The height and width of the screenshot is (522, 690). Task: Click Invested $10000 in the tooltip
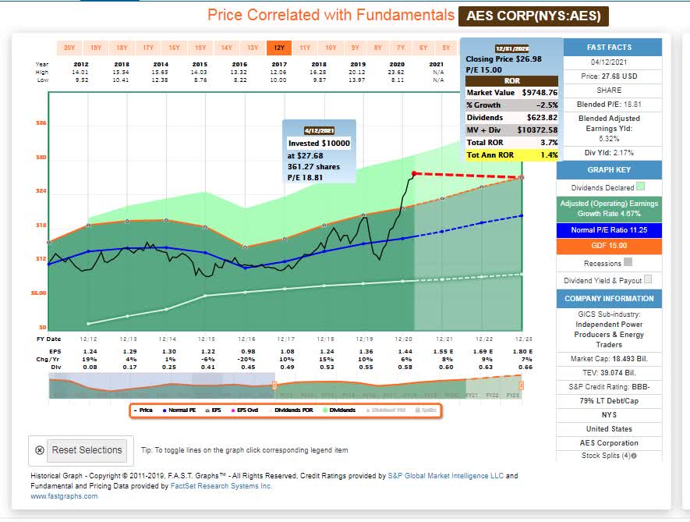coord(319,143)
